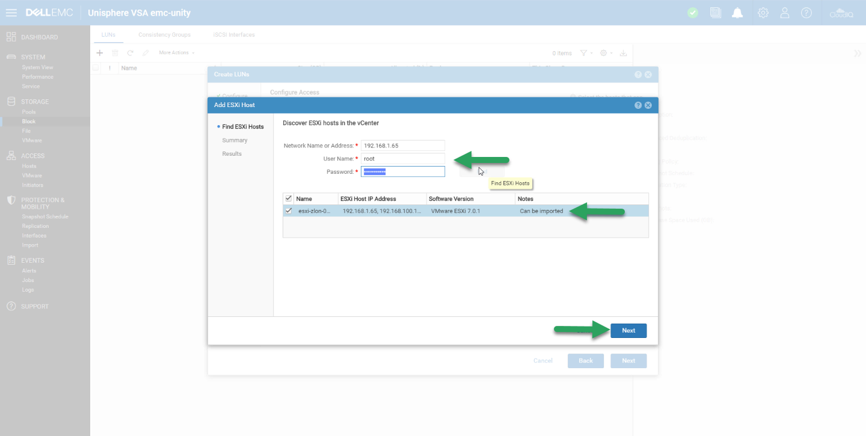Open VMware under Storage
Image resolution: width=866 pixels, height=436 pixels.
point(32,140)
